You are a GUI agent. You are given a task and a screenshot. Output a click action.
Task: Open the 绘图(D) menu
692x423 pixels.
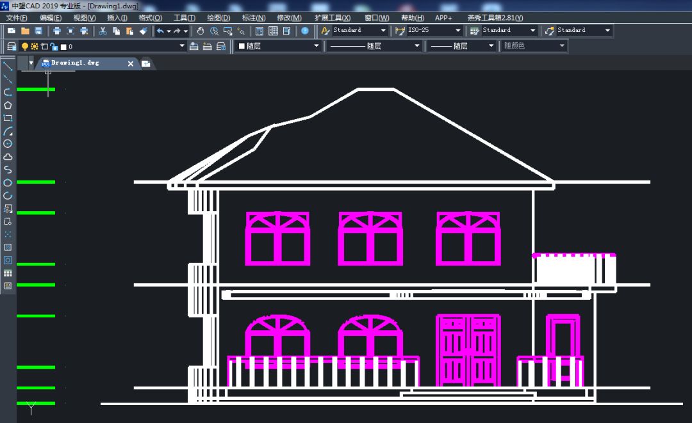coord(218,18)
